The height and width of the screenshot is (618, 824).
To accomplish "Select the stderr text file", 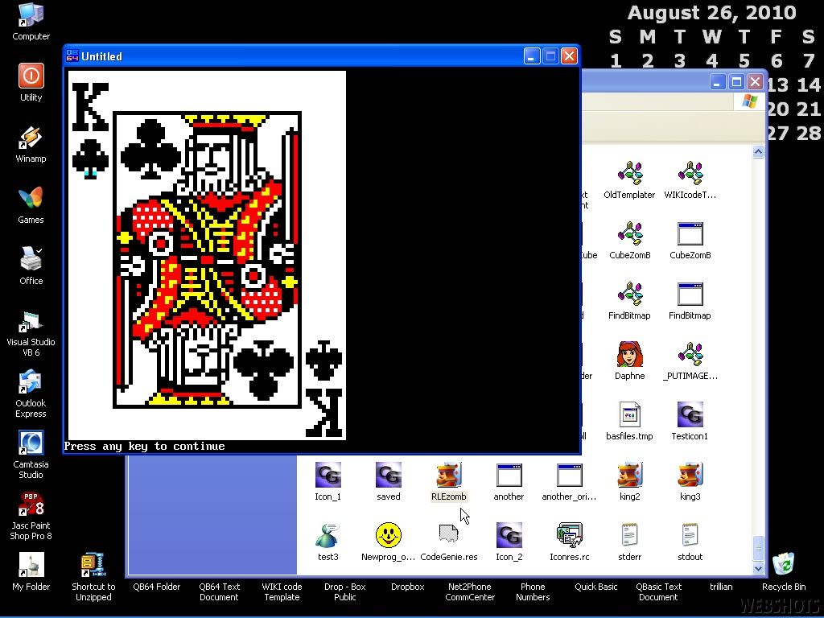I will click(x=629, y=543).
